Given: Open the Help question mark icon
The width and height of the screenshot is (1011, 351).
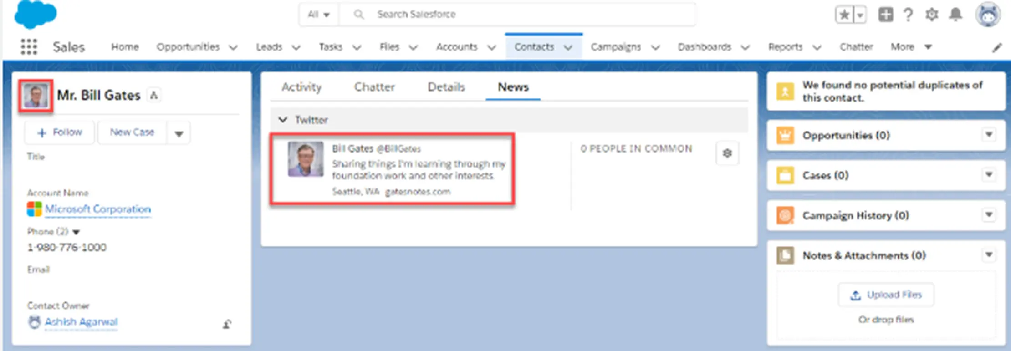Looking at the screenshot, I should 908,15.
